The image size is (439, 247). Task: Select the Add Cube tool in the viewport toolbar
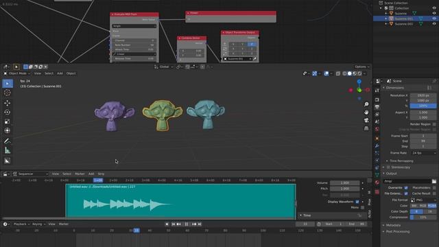[x=8, y=161]
